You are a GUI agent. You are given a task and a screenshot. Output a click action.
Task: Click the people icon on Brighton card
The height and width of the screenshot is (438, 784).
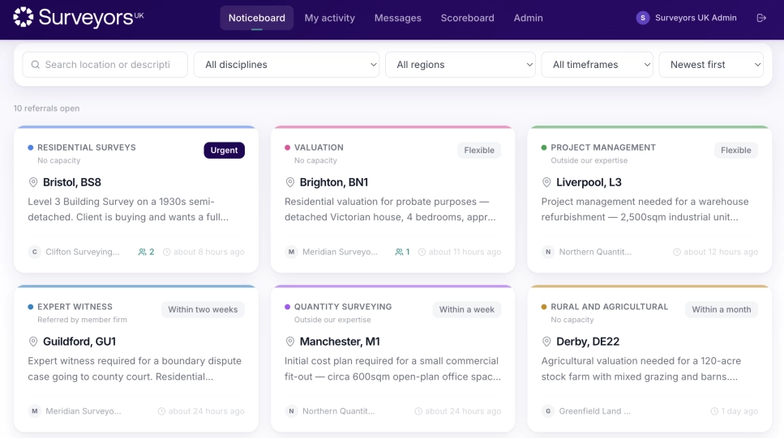[399, 252]
